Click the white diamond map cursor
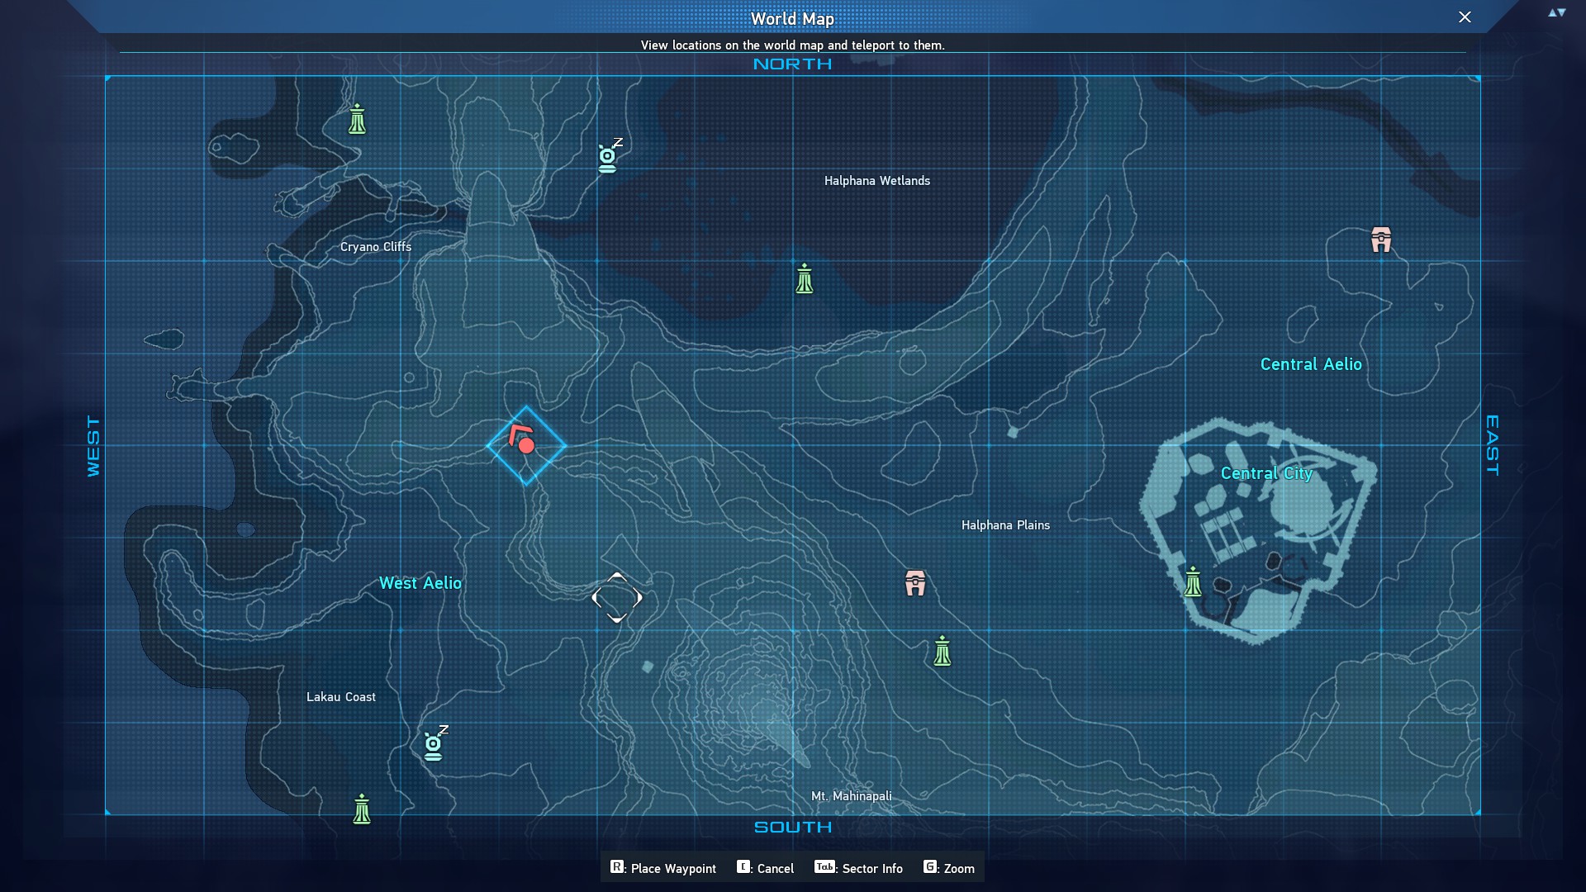Image resolution: width=1586 pixels, height=892 pixels. tap(617, 597)
